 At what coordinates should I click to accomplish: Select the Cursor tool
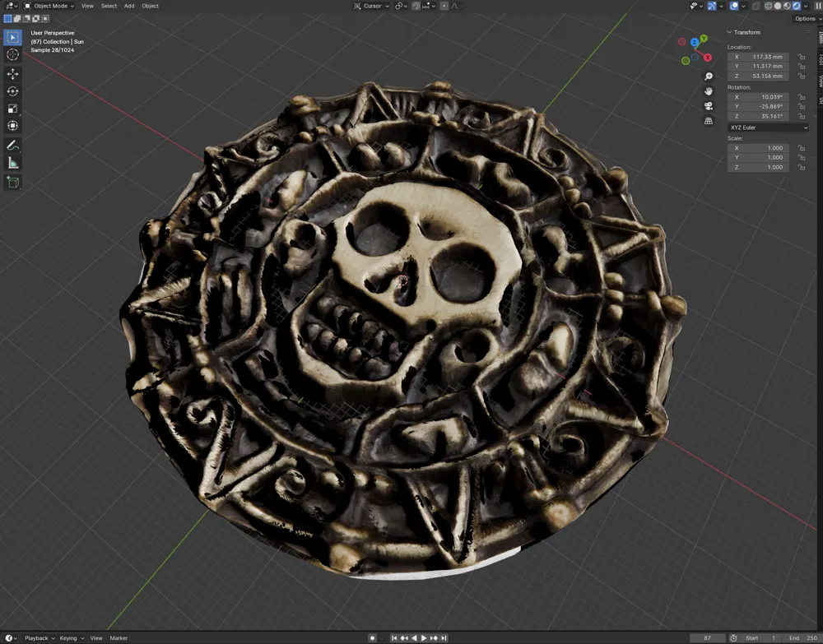[x=12, y=54]
